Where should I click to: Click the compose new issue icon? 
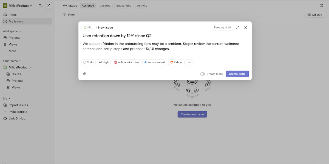click(49, 5)
